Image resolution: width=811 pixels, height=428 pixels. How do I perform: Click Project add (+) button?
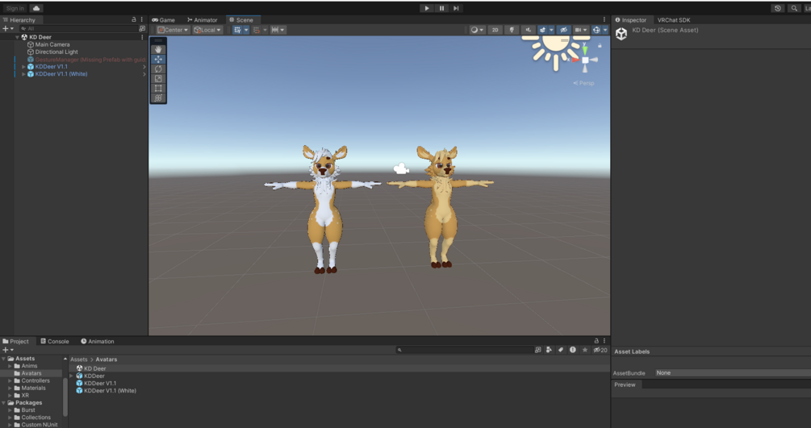pyautogui.click(x=8, y=350)
